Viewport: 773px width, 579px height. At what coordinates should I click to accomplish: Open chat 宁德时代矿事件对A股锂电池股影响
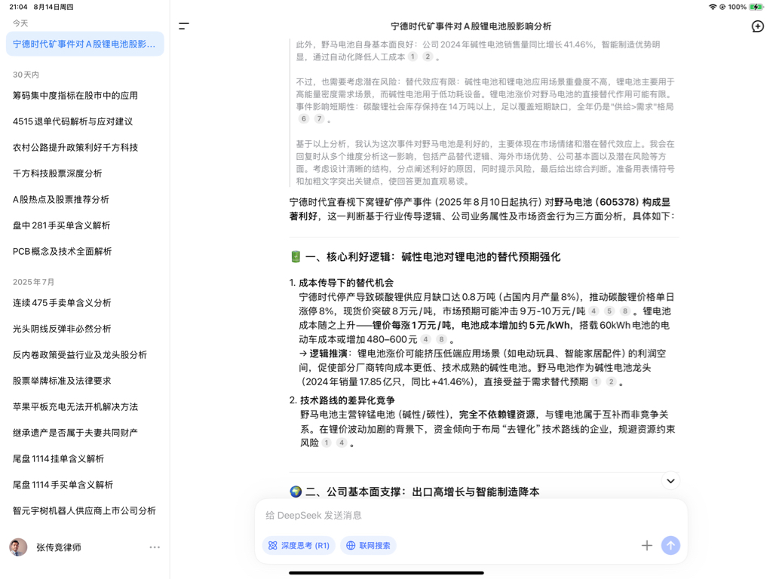click(84, 44)
